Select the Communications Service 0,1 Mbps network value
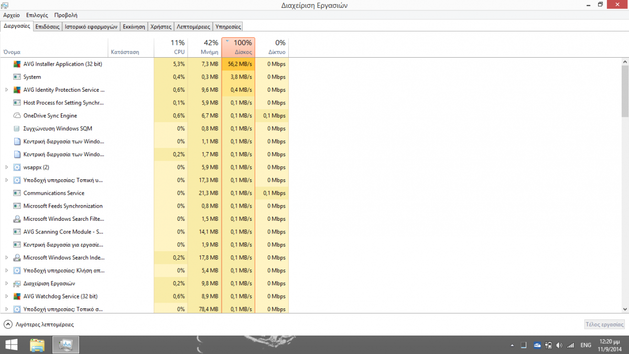 pyautogui.click(x=272, y=193)
